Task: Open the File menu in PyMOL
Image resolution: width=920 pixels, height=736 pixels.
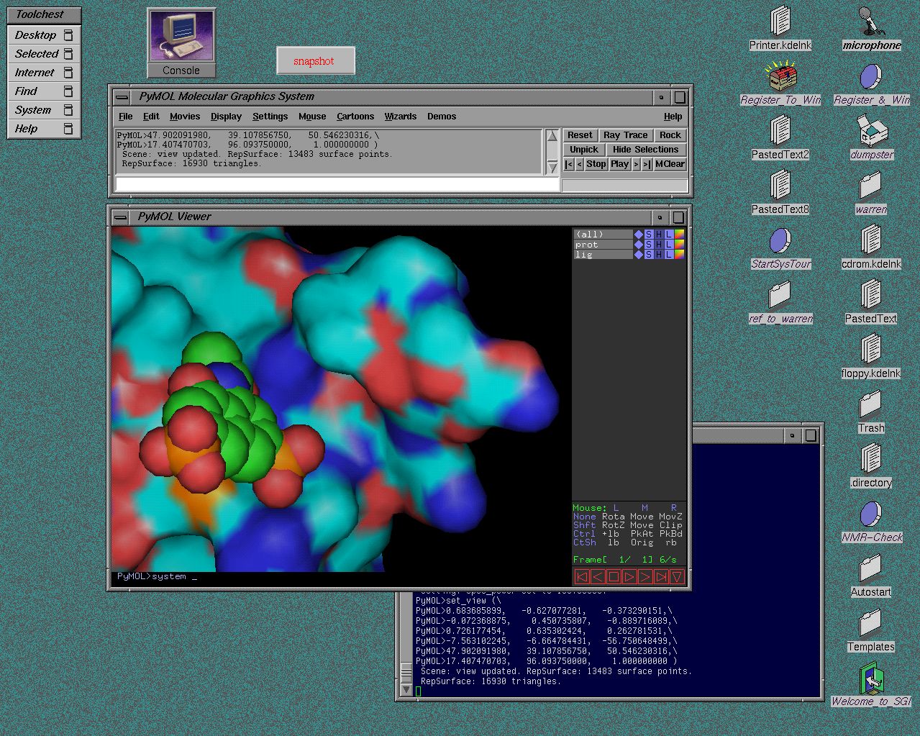Action: coord(126,117)
